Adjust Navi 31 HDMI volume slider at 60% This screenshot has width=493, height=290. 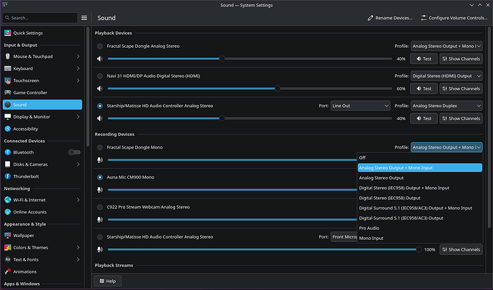(x=249, y=89)
